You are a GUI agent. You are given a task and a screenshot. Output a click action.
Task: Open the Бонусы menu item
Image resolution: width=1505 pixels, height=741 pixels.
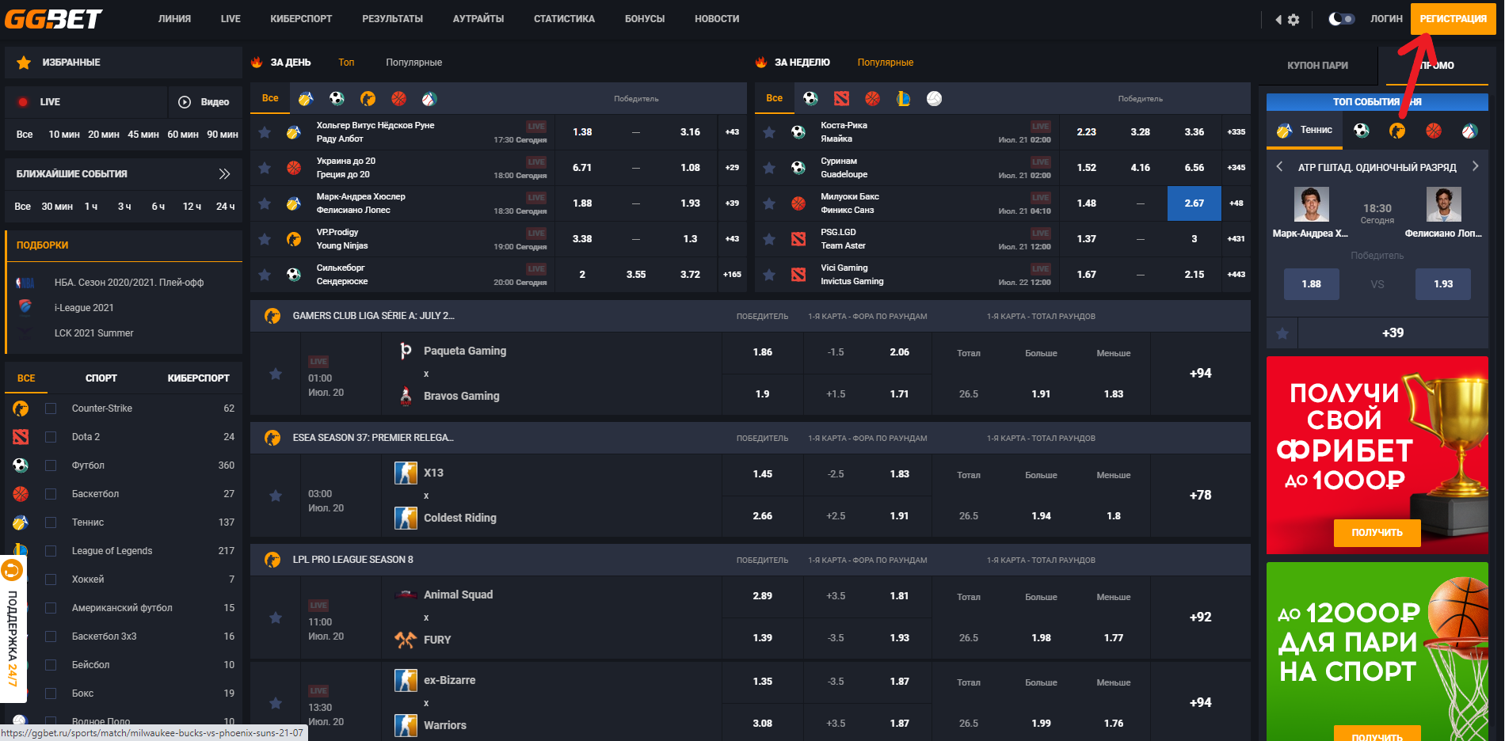point(645,19)
